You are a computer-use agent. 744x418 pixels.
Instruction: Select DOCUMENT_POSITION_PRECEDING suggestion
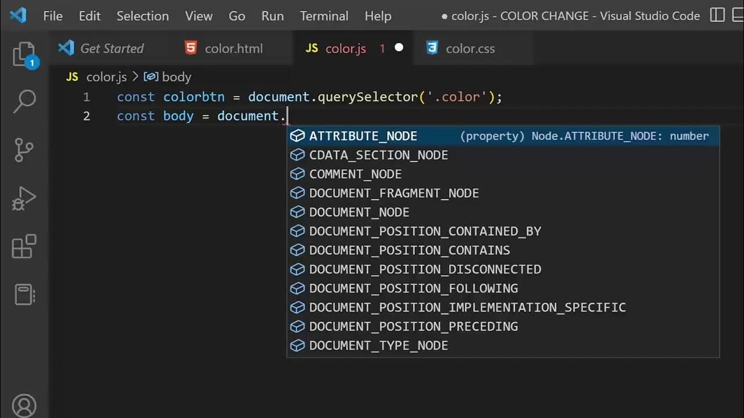pos(503,326)
